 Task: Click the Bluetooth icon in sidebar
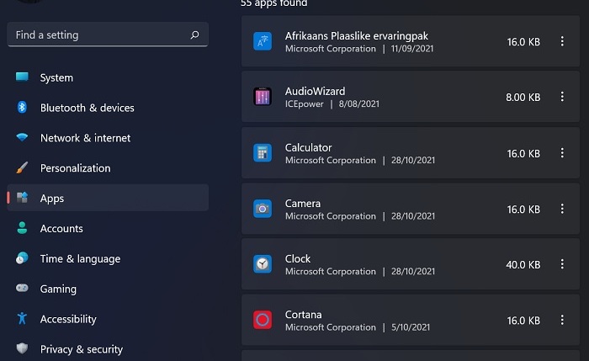22,108
